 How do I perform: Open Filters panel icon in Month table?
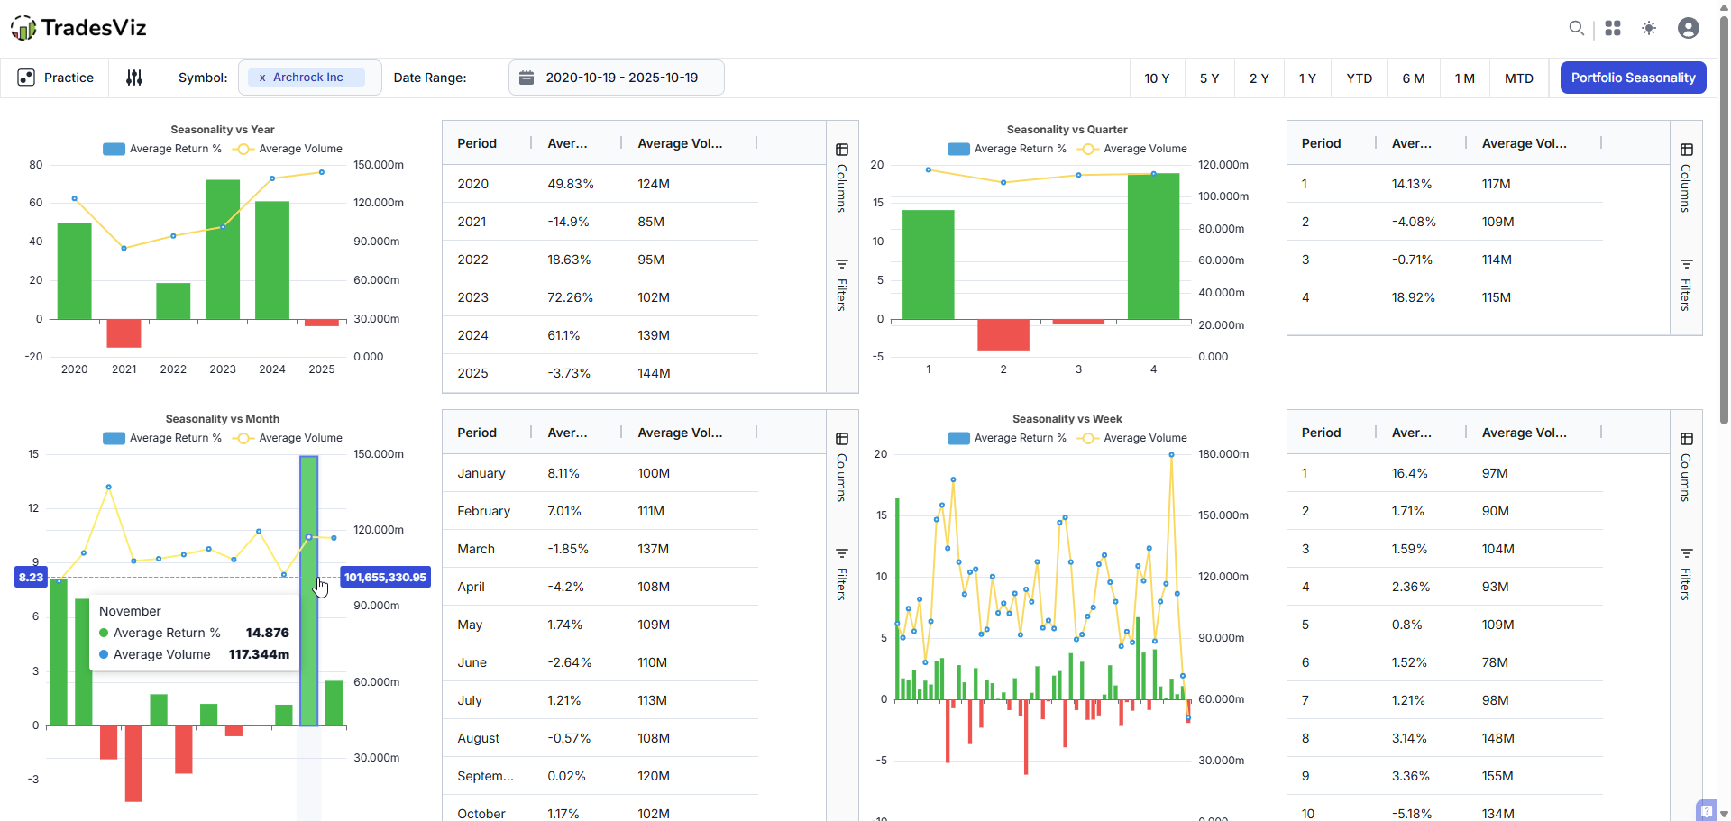842,553
